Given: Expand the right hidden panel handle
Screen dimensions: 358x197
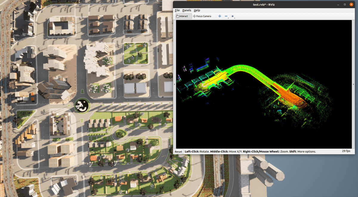Looking at the screenshot, I should pos(354,84).
